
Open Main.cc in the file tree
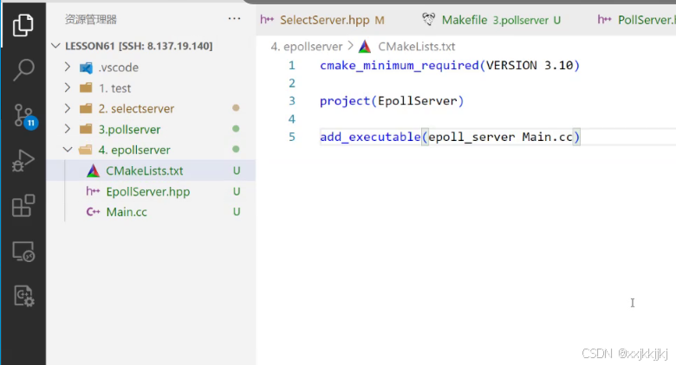(151, 212)
